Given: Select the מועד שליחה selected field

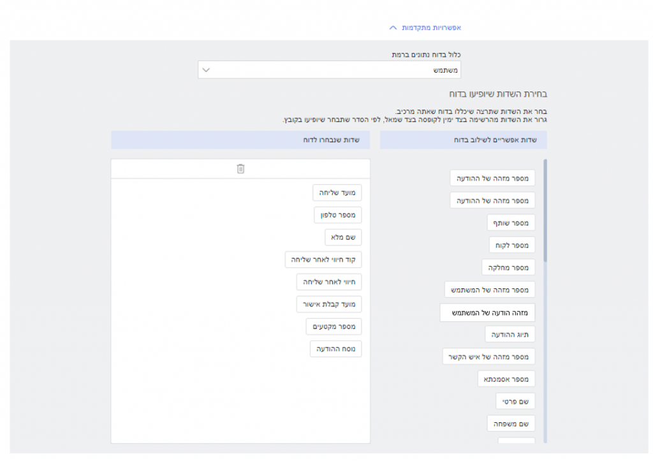Looking at the screenshot, I should [337, 193].
